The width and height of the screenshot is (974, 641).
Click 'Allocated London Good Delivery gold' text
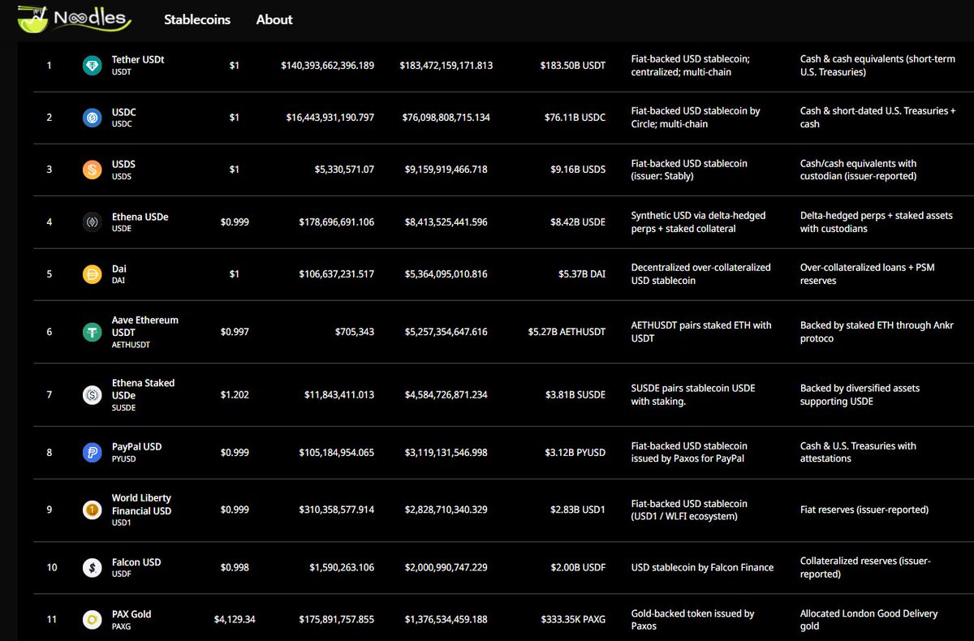869,620
